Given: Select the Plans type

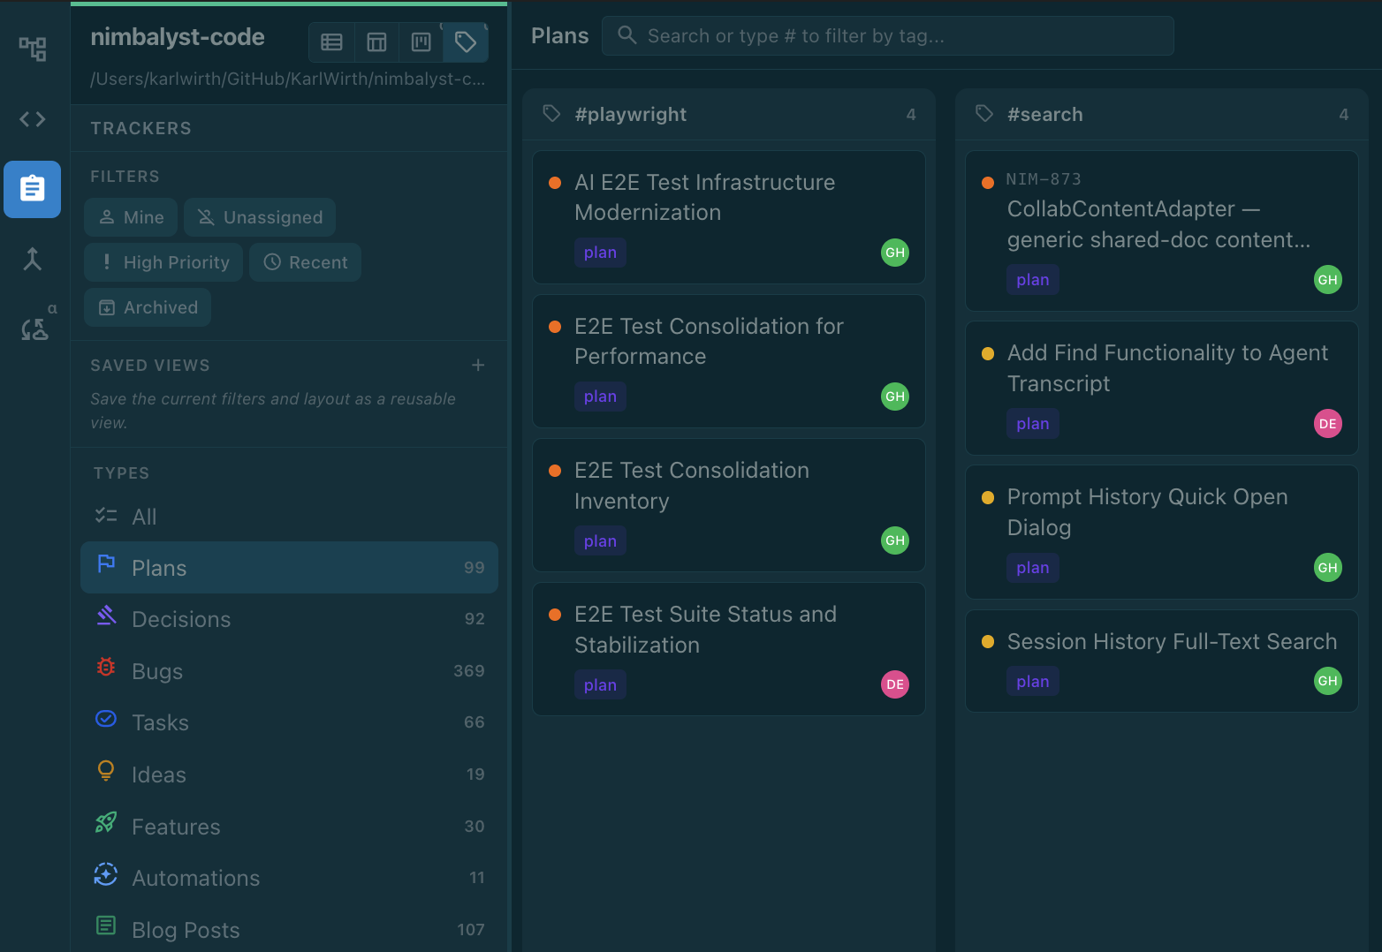Looking at the screenshot, I should [289, 568].
